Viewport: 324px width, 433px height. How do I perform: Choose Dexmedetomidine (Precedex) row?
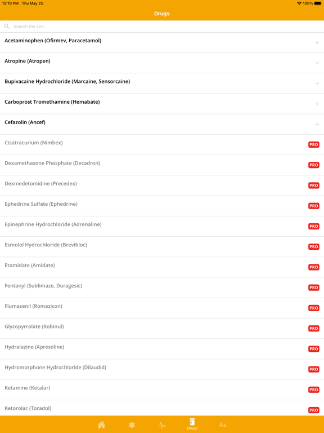(162, 185)
